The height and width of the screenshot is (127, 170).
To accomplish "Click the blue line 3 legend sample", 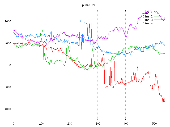I will pos(158,20).
